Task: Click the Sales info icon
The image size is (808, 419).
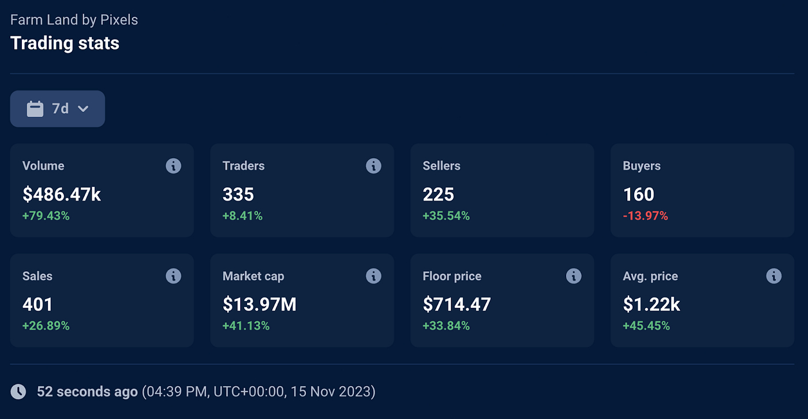Action: (x=173, y=276)
